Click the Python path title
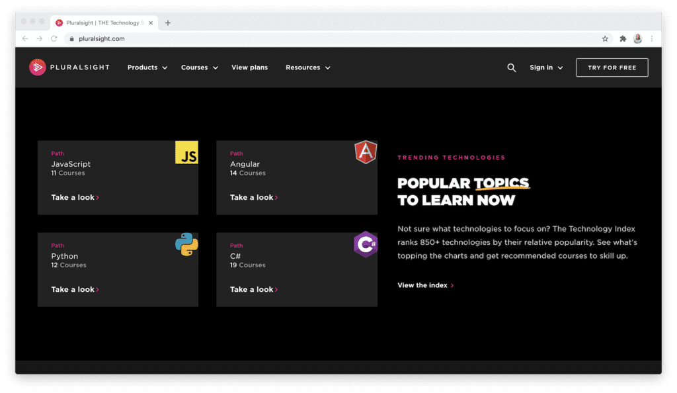Screen dimensions: 677x393 tap(64, 256)
